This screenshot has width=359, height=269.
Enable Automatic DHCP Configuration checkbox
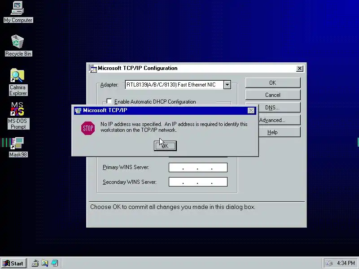click(x=109, y=101)
